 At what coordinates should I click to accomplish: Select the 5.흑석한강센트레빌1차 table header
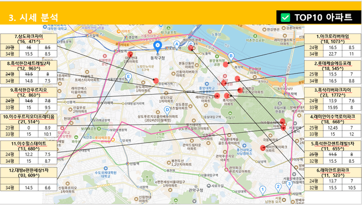[333, 146]
